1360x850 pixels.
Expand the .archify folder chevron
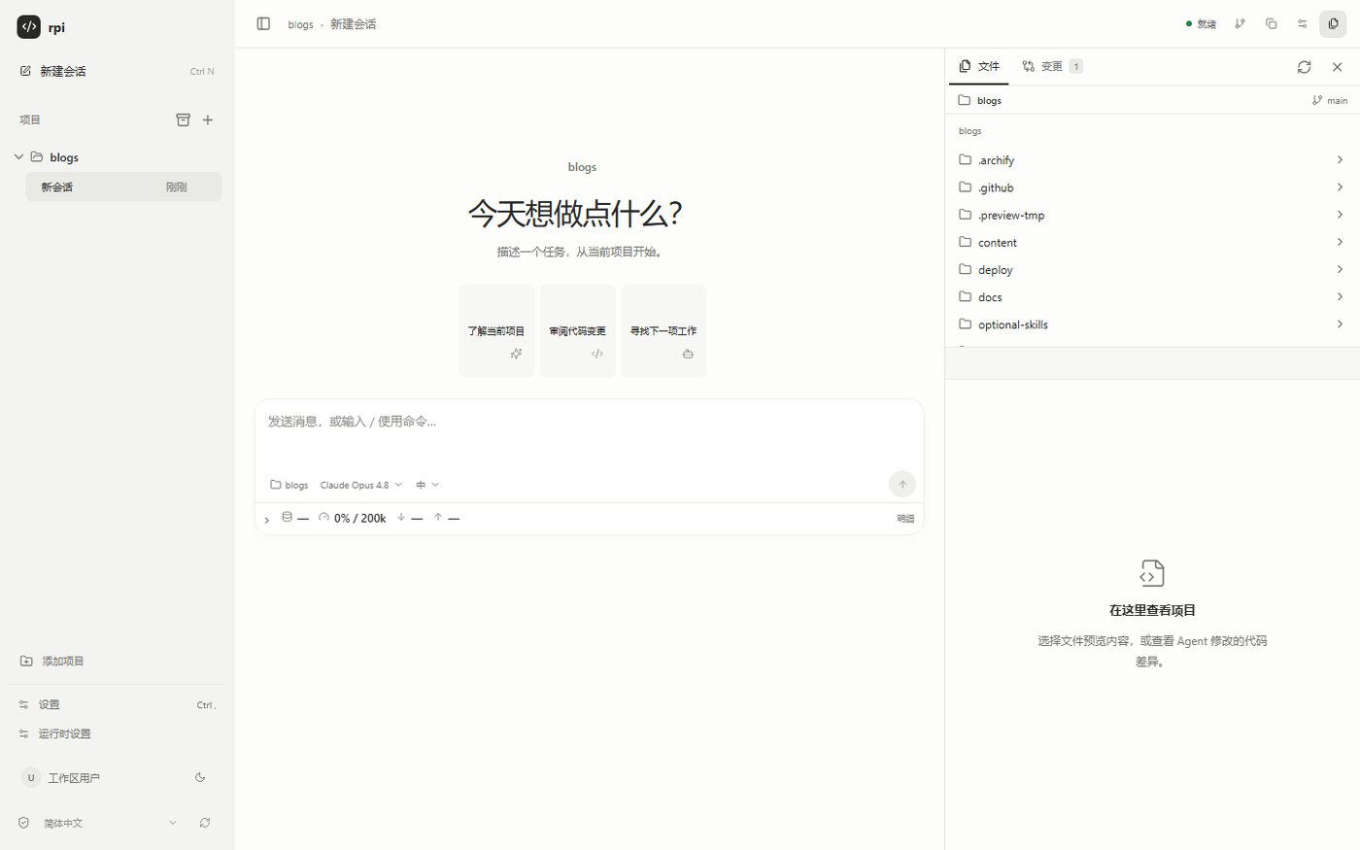tap(1340, 160)
